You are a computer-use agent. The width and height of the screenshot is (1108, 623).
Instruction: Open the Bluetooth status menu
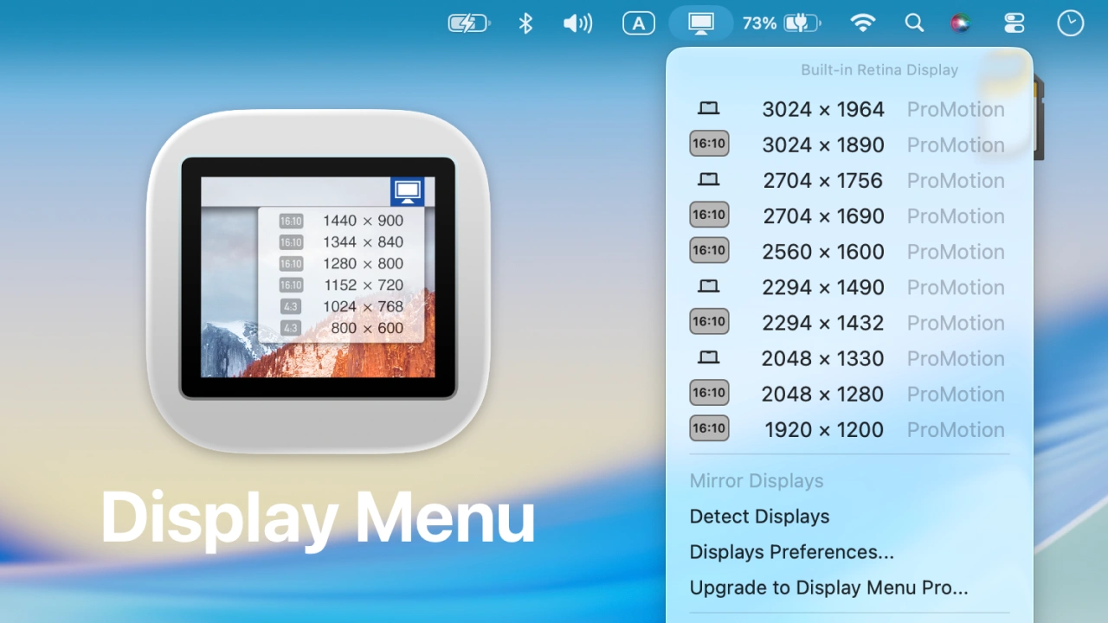(525, 22)
